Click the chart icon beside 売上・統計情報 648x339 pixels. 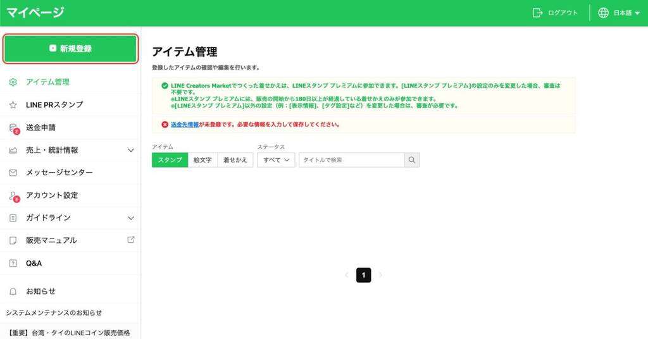(13, 151)
